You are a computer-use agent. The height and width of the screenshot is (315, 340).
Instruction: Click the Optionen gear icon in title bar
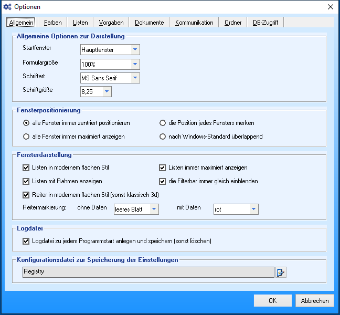pyautogui.click(x=7, y=7)
